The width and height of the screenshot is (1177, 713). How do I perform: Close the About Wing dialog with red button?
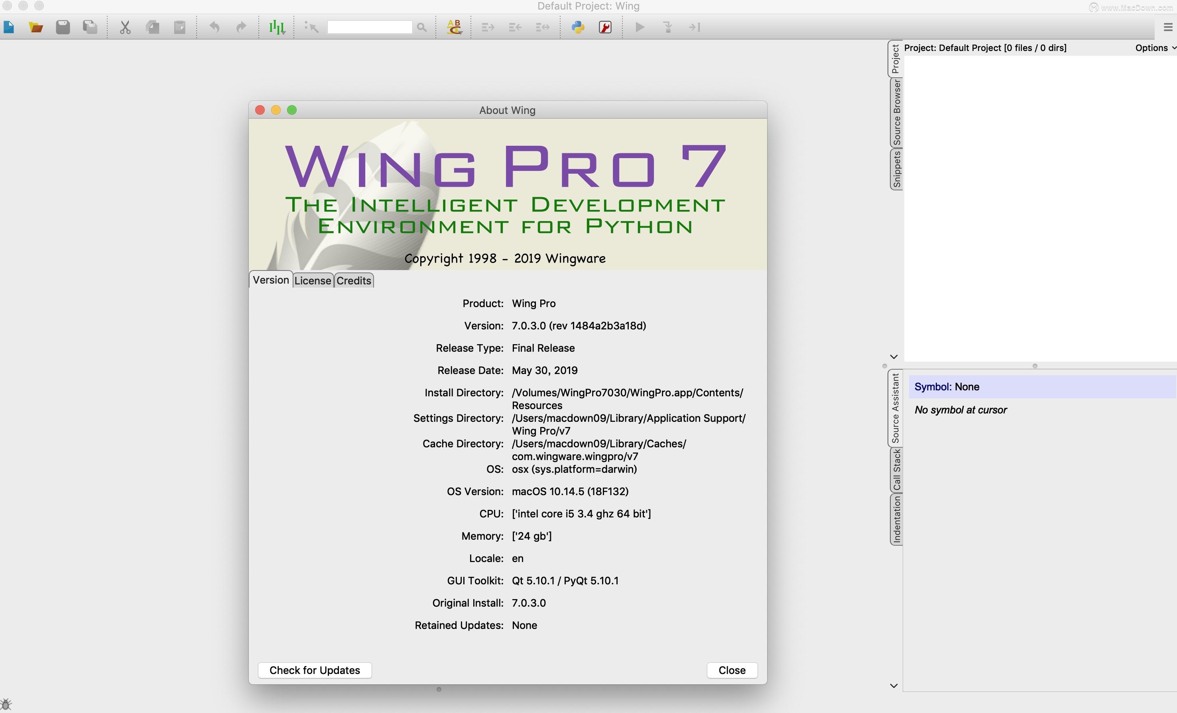pos(260,110)
